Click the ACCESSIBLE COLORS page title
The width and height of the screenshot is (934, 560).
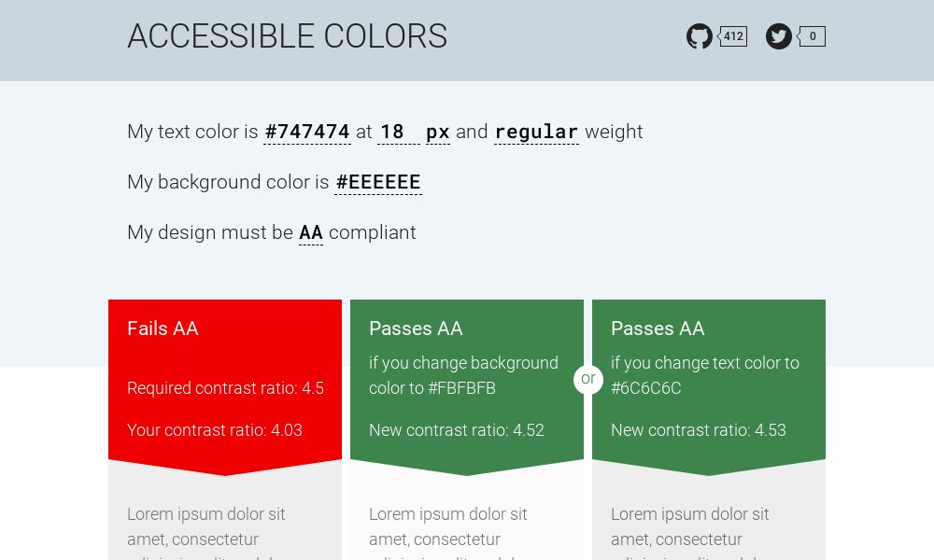[x=287, y=37]
